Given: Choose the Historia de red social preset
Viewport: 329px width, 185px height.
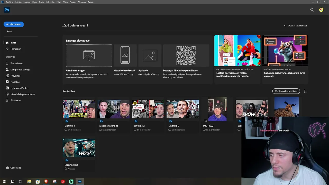Looking at the screenshot, I should (x=125, y=55).
